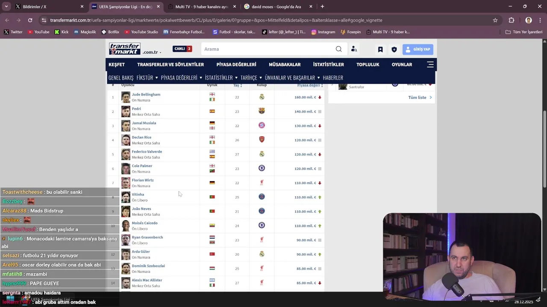View site information icon in address bar
Image resolution: width=547 pixels, height=307 pixels.
[x=44, y=20]
